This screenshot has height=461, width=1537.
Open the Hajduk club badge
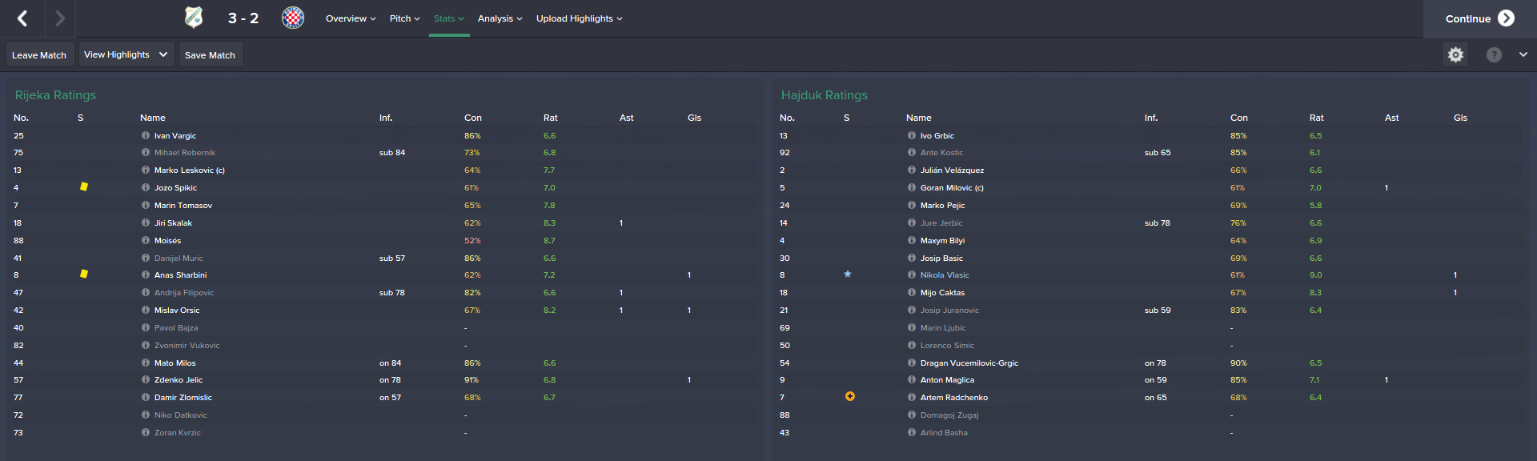[x=293, y=18]
